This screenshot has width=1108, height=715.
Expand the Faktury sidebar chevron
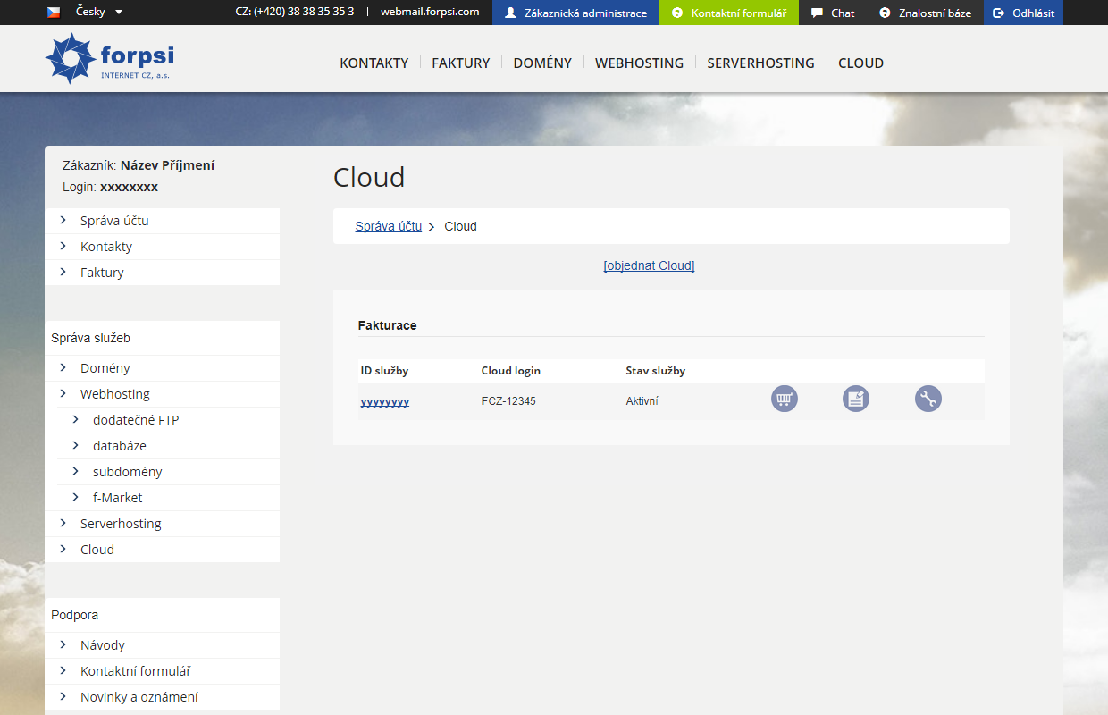tap(63, 272)
